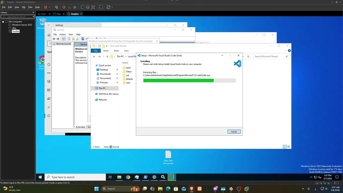This screenshot has height=193, width=343.
Task: Collapse the My Computer tree node
Action: (x=3, y=22)
